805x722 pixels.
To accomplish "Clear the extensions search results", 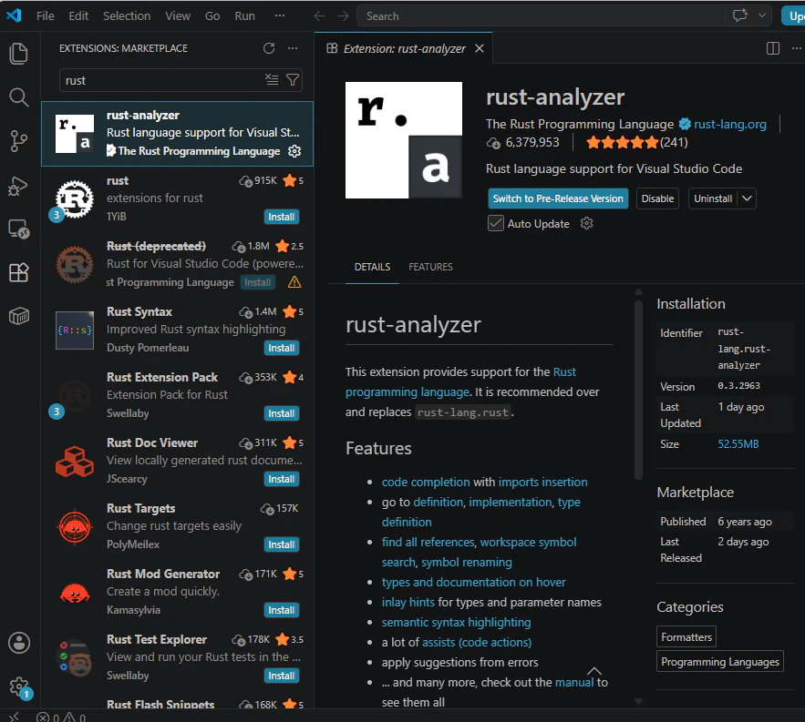I will (x=272, y=80).
